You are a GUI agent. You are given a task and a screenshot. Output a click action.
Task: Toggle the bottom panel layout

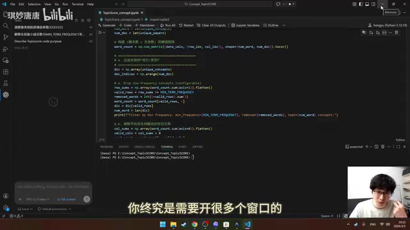[x=367, y=4]
